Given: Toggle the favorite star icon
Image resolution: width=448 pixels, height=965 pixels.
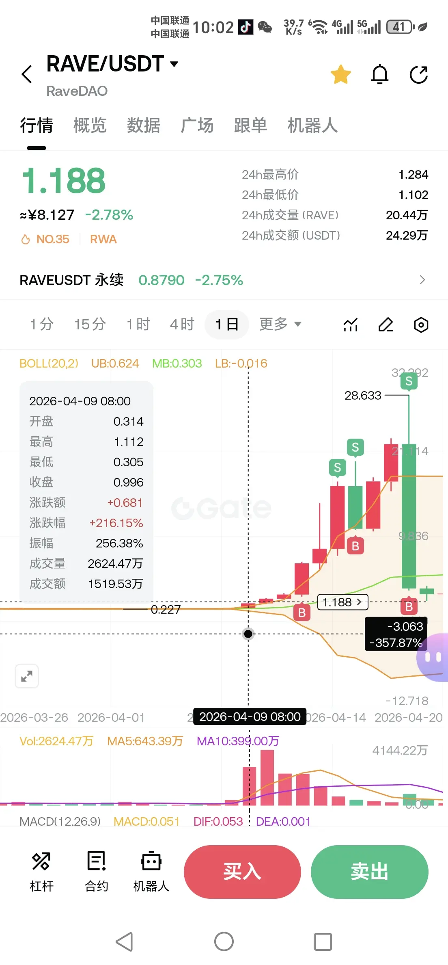Looking at the screenshot, I should coord(340,74).
